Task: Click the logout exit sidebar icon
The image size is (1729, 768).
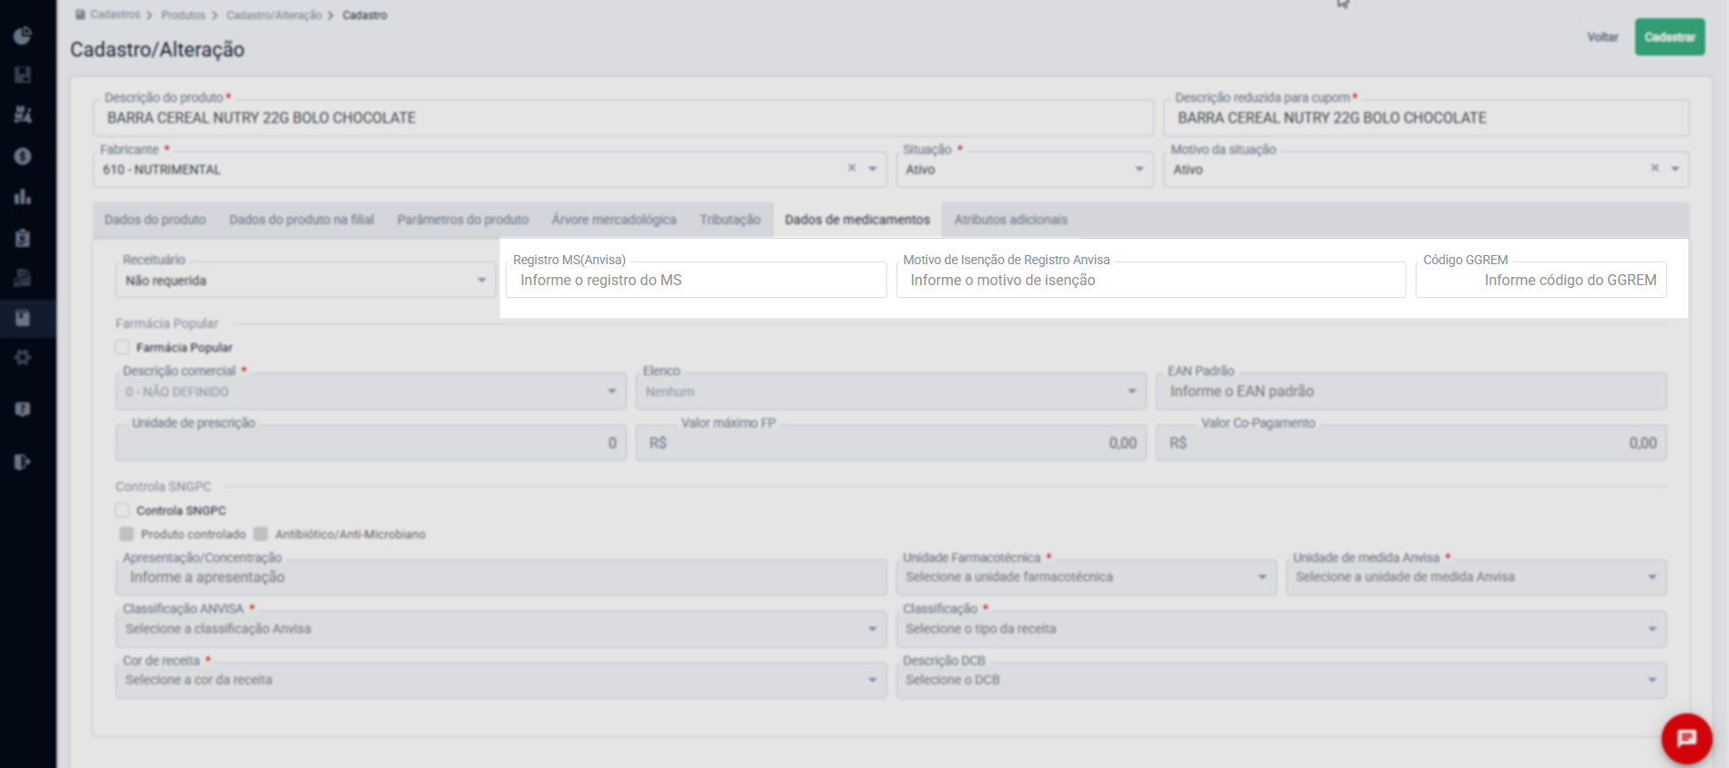Action: 23,462
